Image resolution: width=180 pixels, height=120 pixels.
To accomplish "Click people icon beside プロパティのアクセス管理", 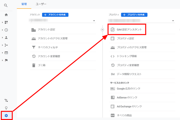I will click(113, 48).
